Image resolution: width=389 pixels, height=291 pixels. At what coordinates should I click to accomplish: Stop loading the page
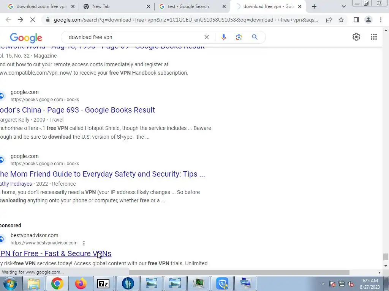coord(33,20)
